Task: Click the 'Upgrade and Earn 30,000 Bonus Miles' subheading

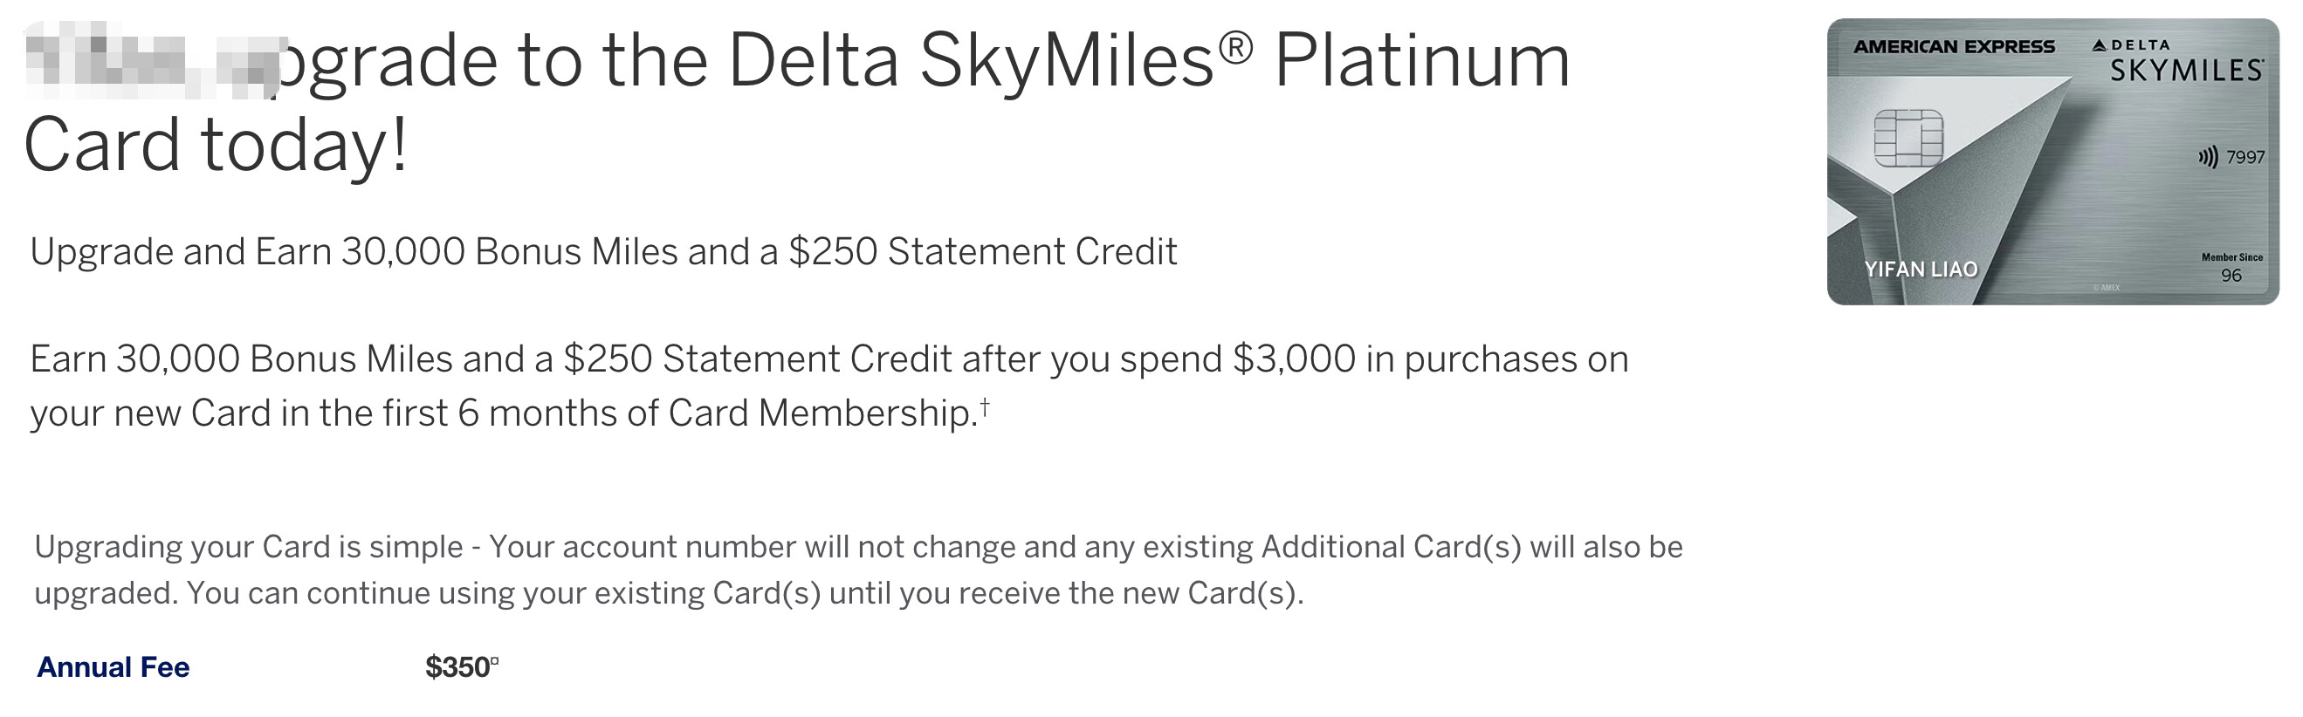Action: click(x=603, y=252)
